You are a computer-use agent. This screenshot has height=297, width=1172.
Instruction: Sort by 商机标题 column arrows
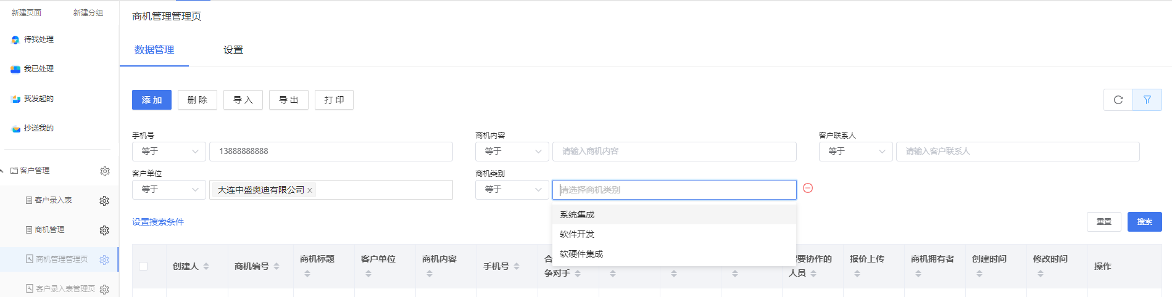[307, 274]
